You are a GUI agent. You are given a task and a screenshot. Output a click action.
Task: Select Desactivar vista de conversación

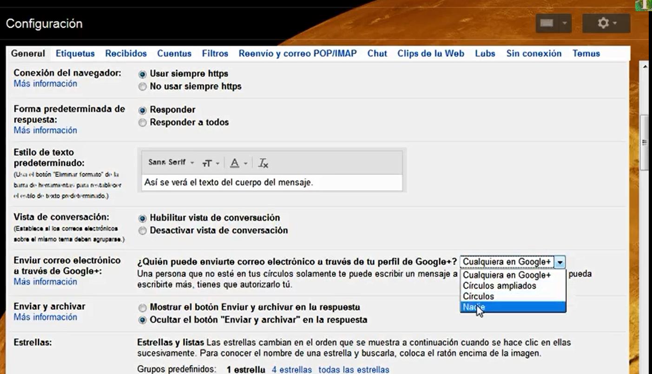(x=143, y=231)
